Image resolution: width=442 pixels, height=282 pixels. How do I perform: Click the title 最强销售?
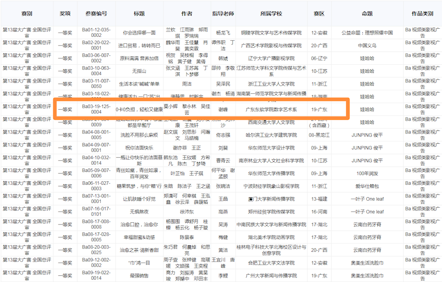click(x=139, y=276)
